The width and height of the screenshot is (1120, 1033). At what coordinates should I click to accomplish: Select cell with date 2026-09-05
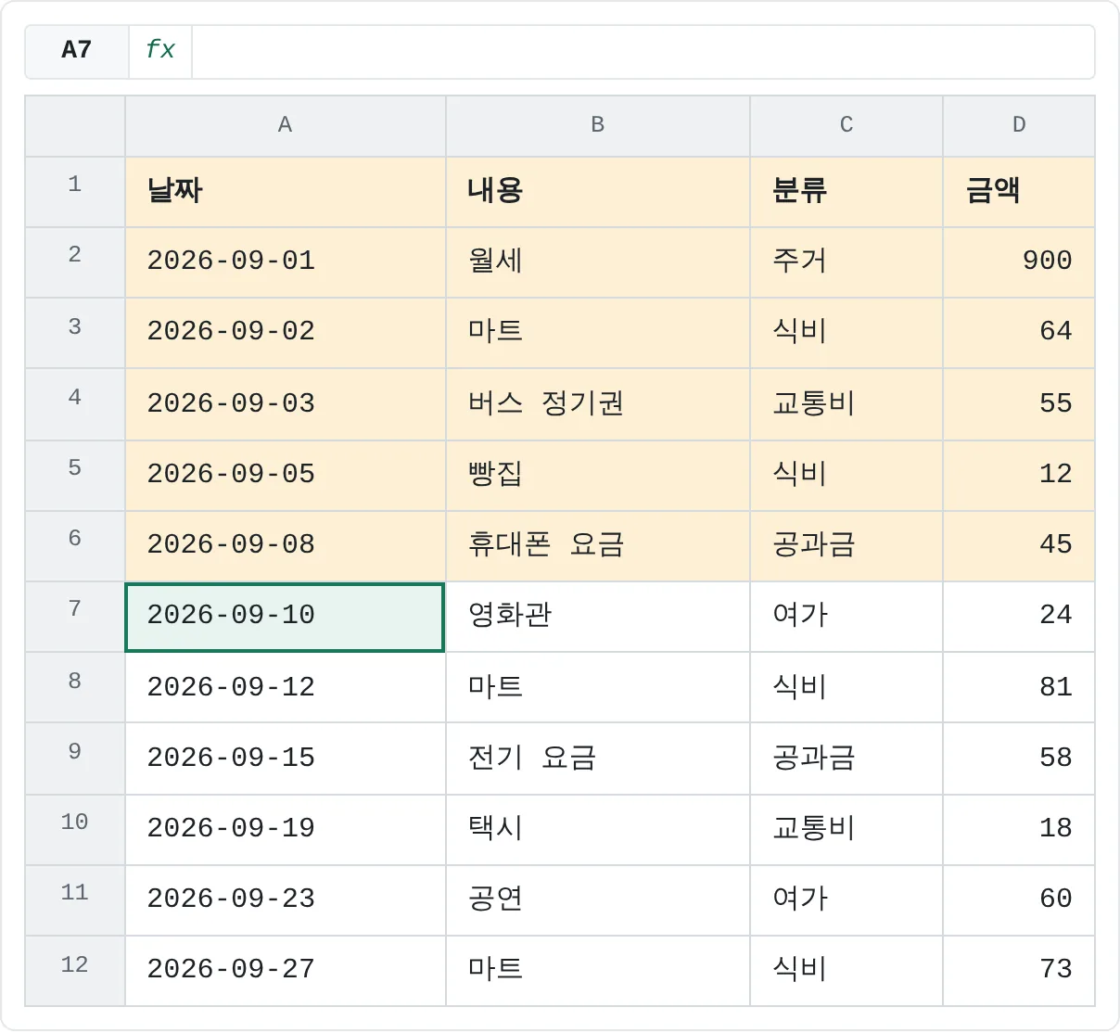click(286, 476)
